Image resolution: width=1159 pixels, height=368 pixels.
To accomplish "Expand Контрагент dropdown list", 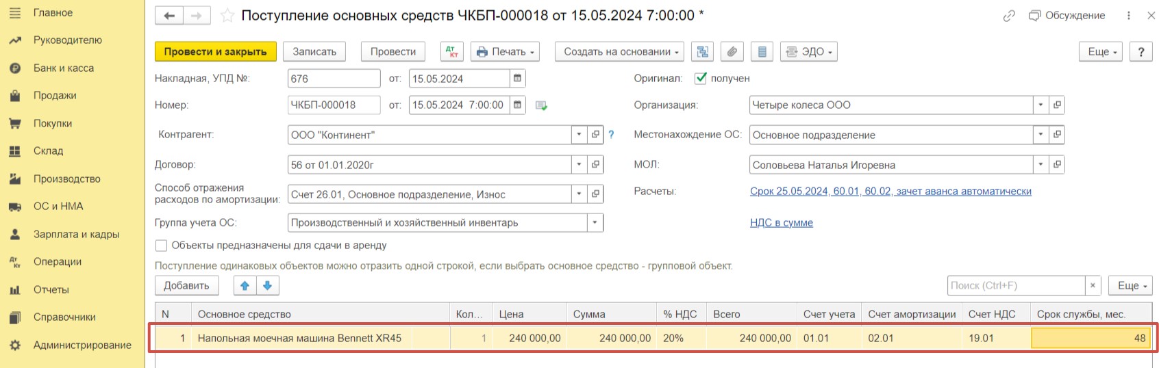I will [x=579, y=135].
